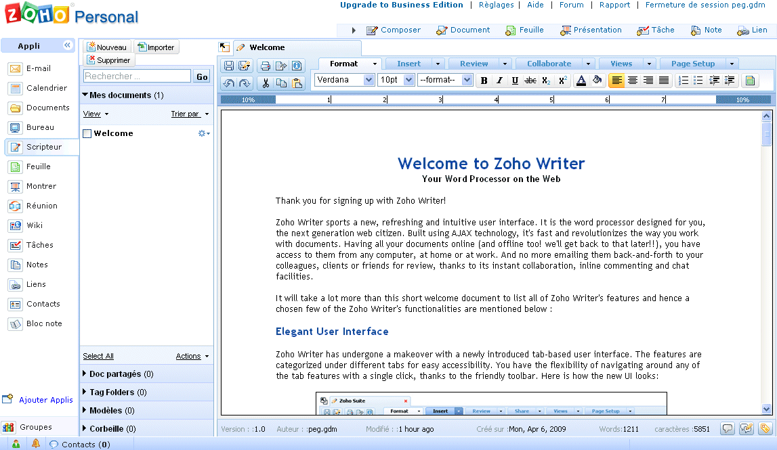Set left text alignment

point(616,81)
